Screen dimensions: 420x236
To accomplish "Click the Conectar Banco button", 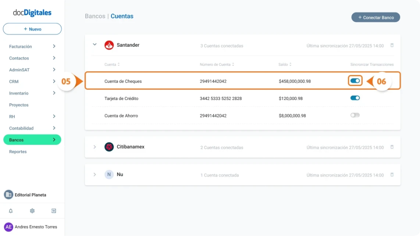I will 375,18.
